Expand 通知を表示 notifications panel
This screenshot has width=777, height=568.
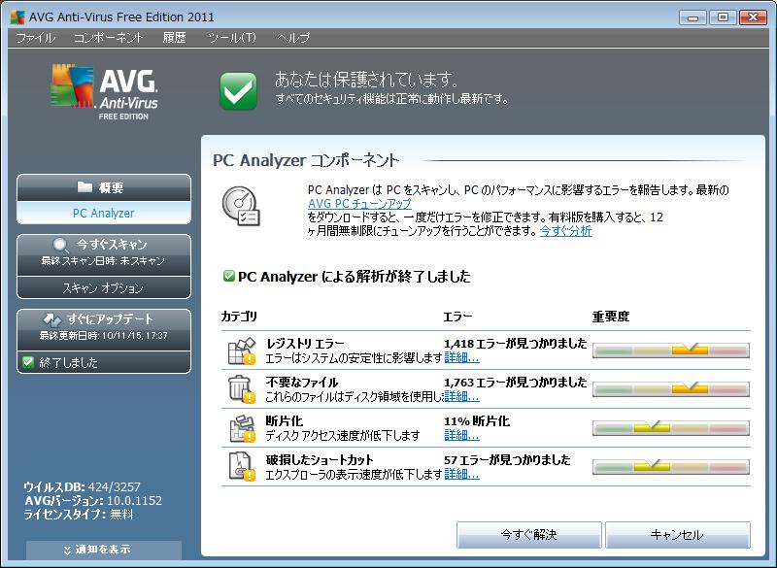(x=104, y=550)
